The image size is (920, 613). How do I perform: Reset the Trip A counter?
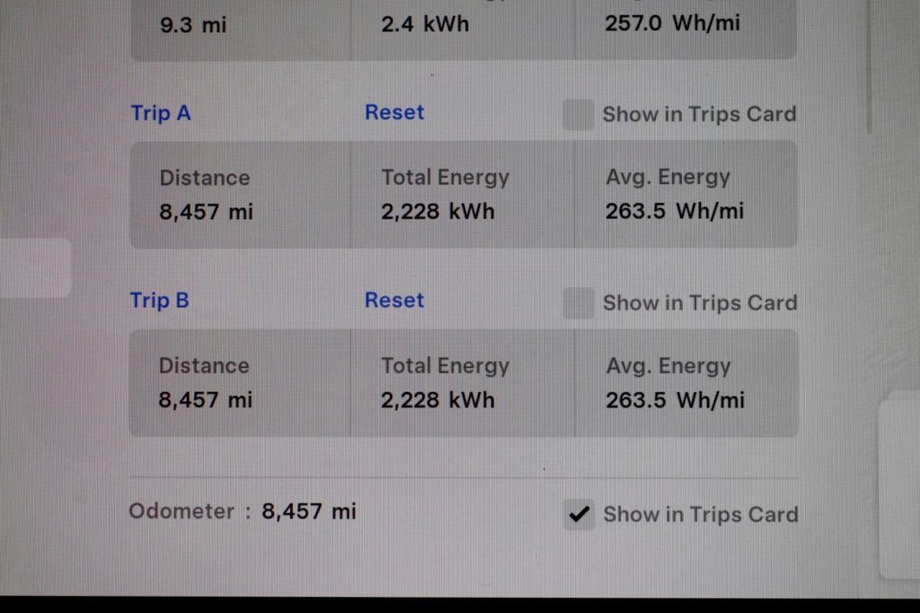(x=394, y=112)
